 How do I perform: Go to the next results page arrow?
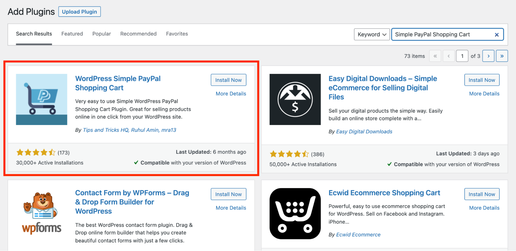[488, 56]
